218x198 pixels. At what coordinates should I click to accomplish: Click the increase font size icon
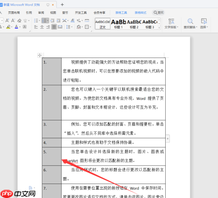point(7,20)
